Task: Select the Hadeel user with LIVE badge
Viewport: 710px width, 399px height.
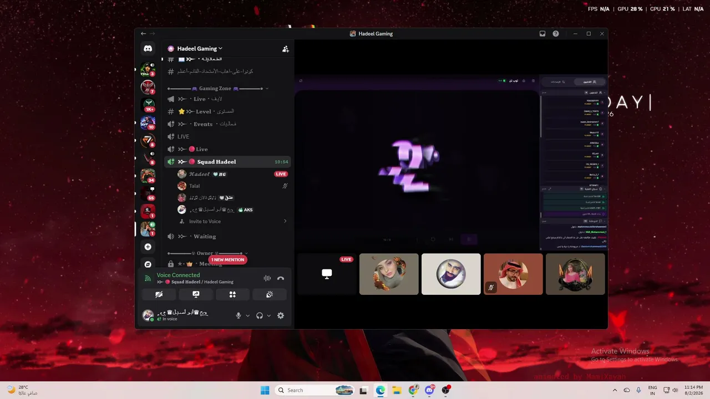Action: tap(232, 174)
